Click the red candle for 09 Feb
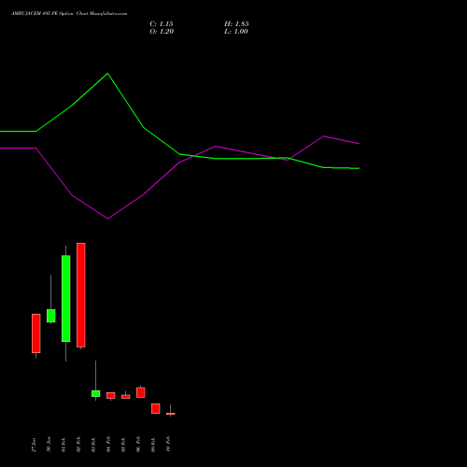Viewport: 467px width, 467px height. (156, 408)
